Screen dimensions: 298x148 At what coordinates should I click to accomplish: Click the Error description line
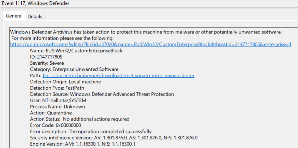click(91, 131)
